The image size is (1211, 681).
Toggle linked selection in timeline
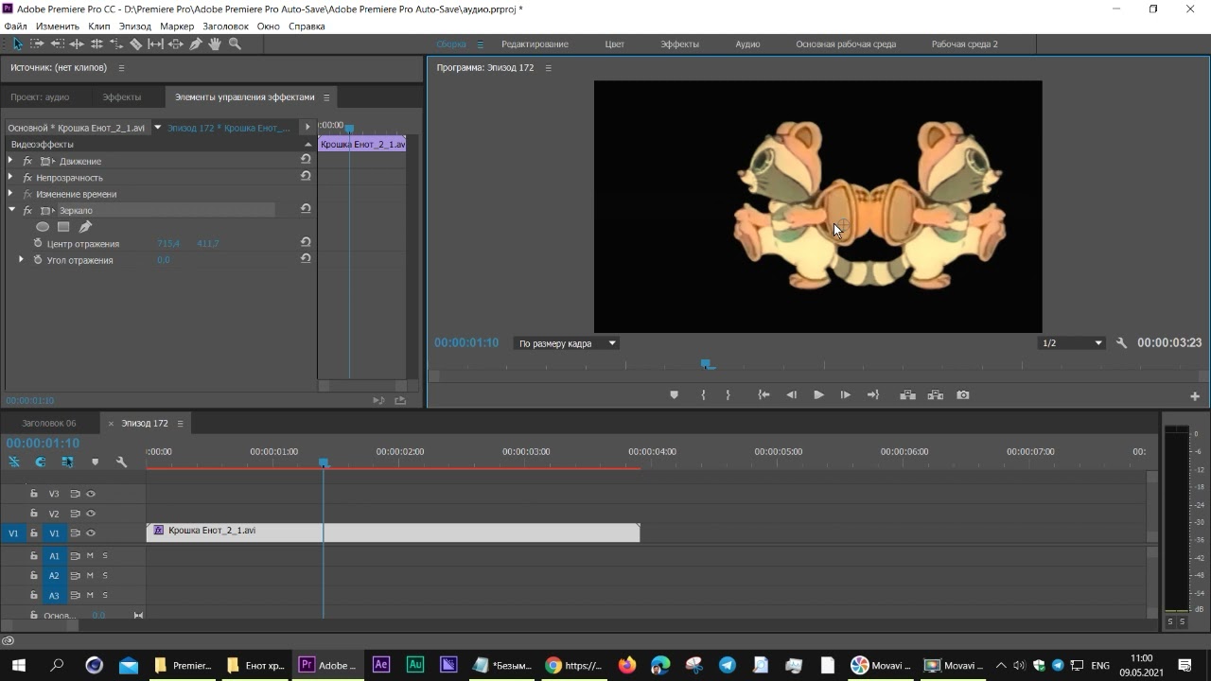pyautogui.click(x=67, y=462)
